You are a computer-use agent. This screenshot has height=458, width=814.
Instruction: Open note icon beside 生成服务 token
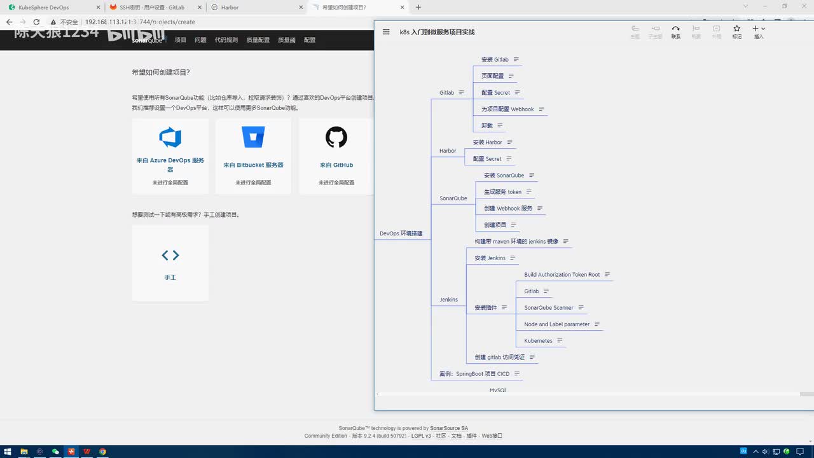pyautogui.click(x=528, y=191)
